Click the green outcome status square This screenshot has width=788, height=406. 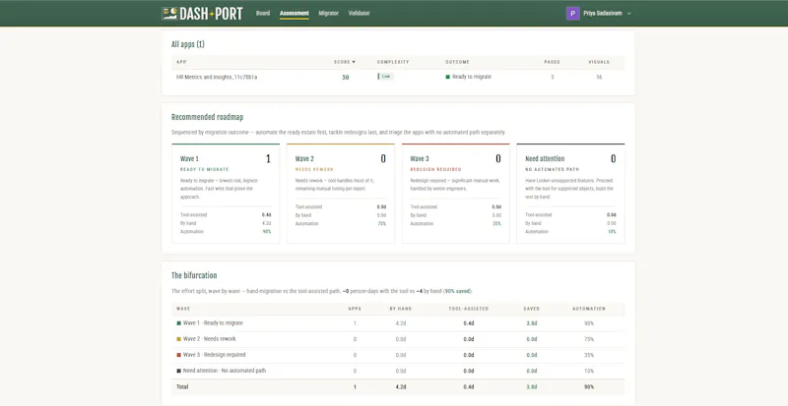click(448, 77)
